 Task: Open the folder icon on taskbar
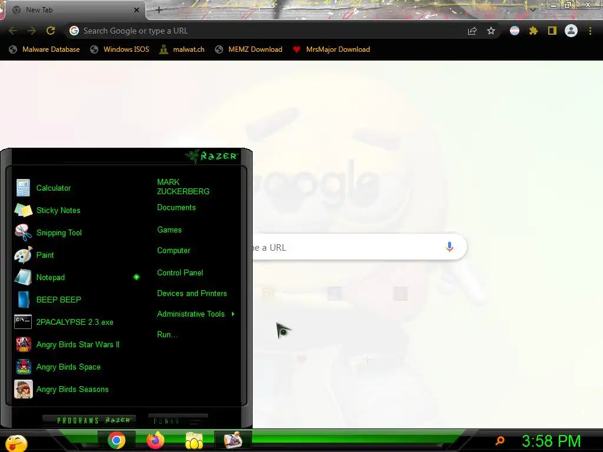[x=194, y=440]
